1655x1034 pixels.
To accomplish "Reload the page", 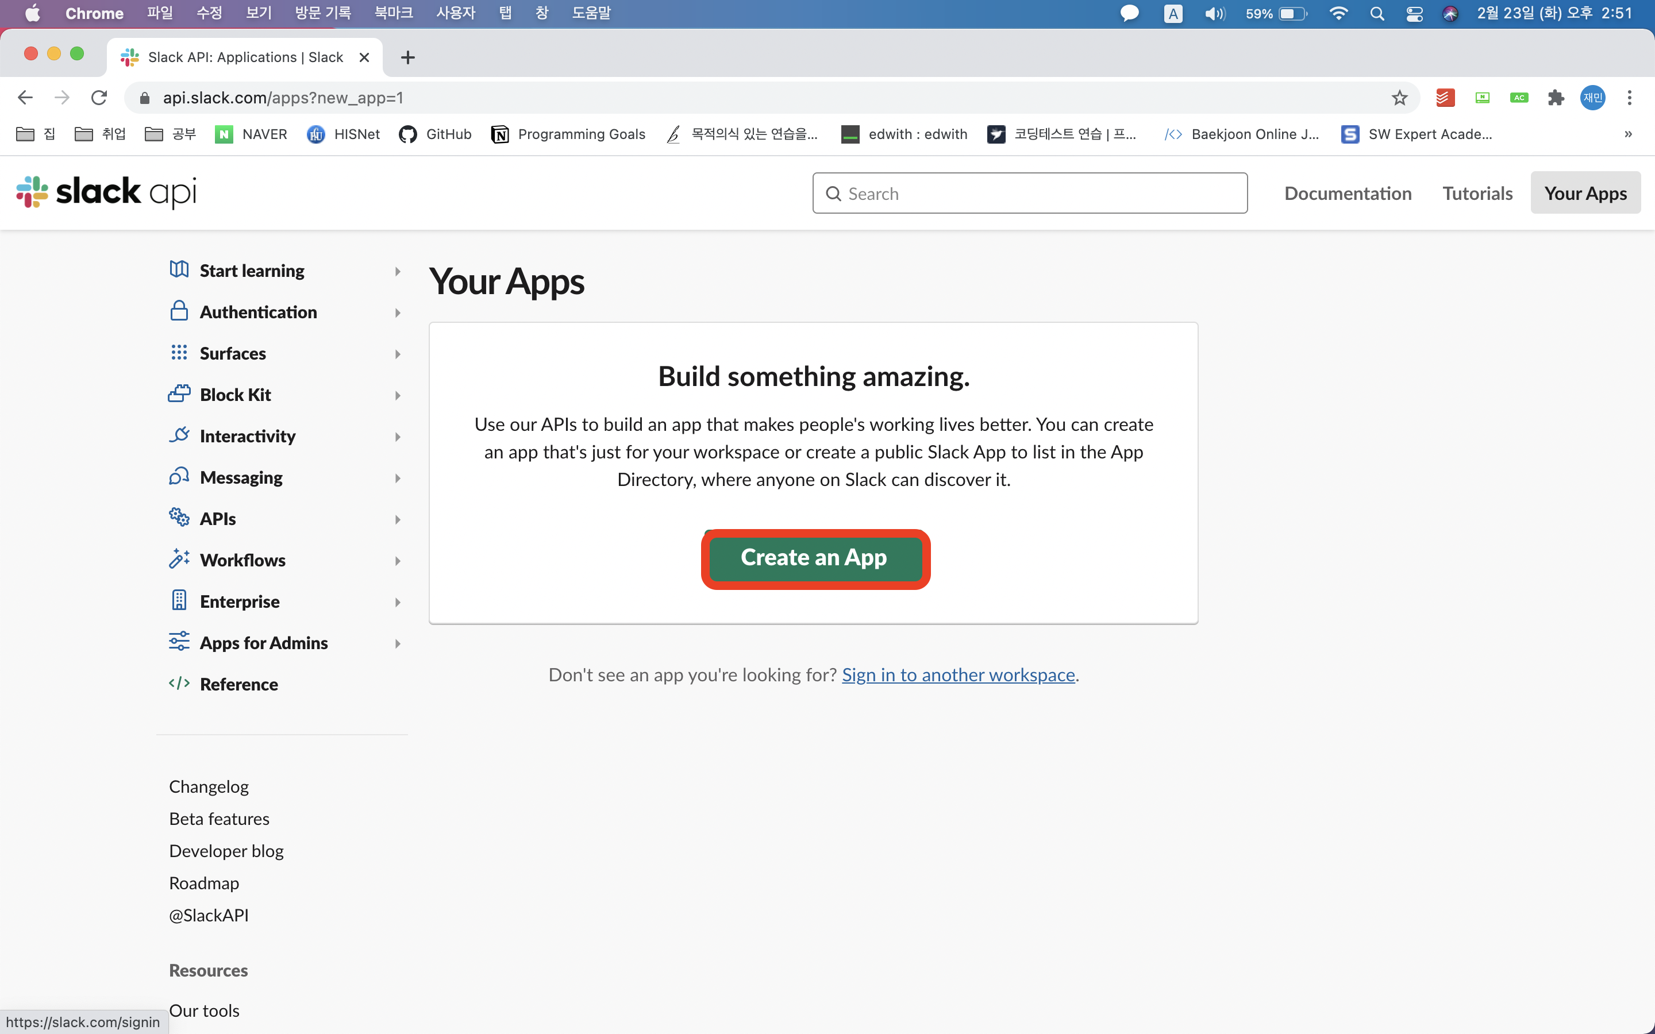I will point(99,98).
